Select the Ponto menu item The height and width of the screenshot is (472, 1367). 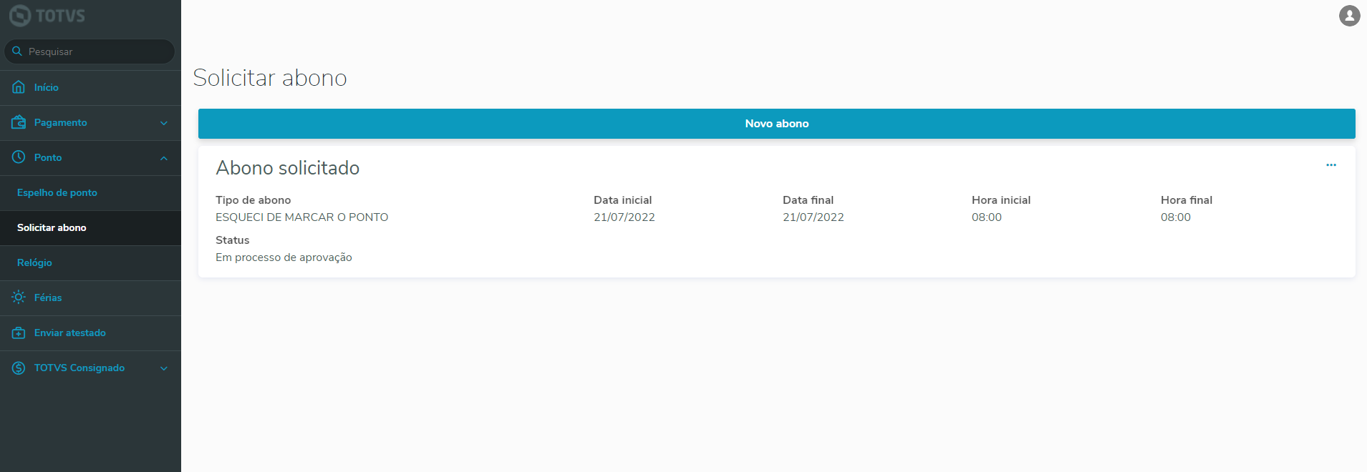click(x=90, y=157)
